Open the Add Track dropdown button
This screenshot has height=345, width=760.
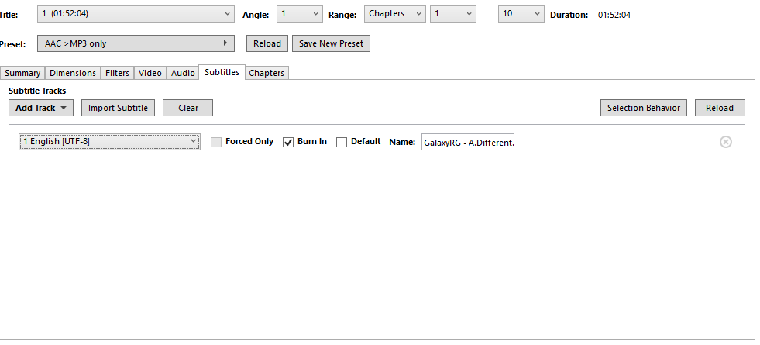[41, 108]
